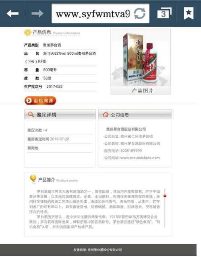Open the Moutai product image thumbnail

(x=141, y=58)
